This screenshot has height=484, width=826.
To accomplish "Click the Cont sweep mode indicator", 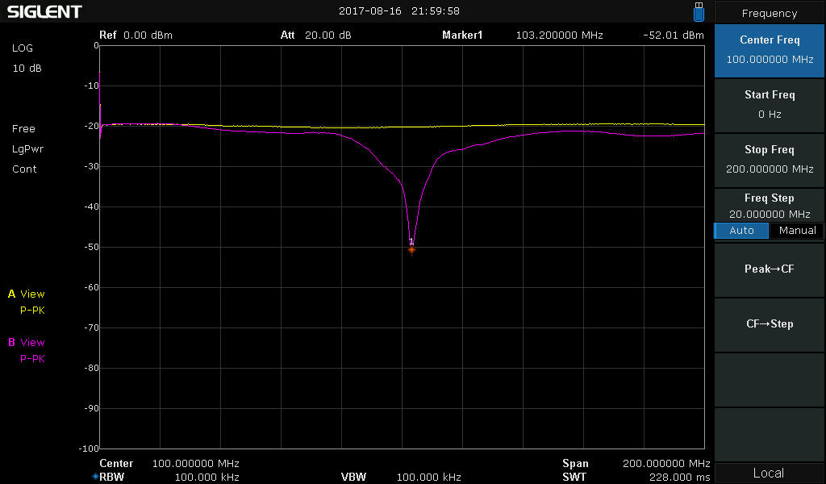I will [24, 169].
